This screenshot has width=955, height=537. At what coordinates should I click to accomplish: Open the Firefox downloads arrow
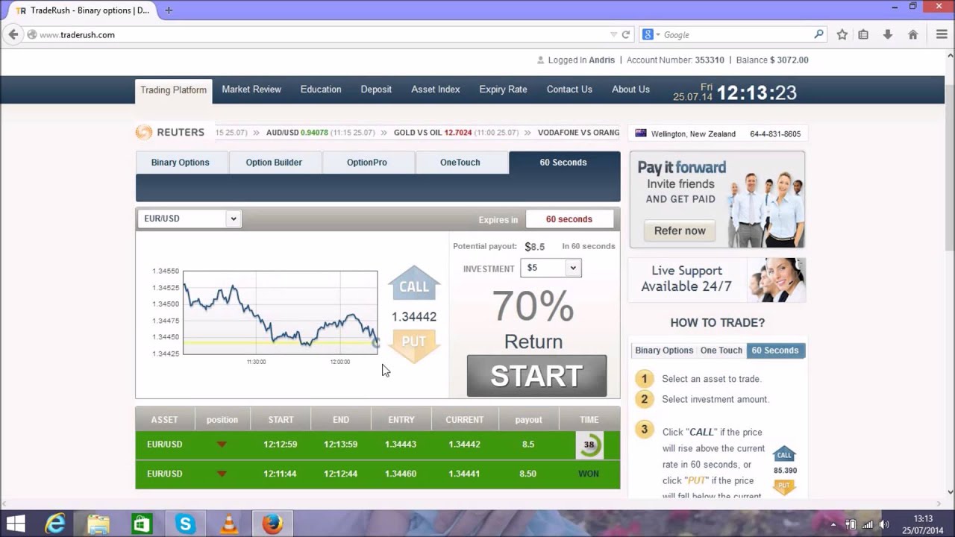coord(888,34)
